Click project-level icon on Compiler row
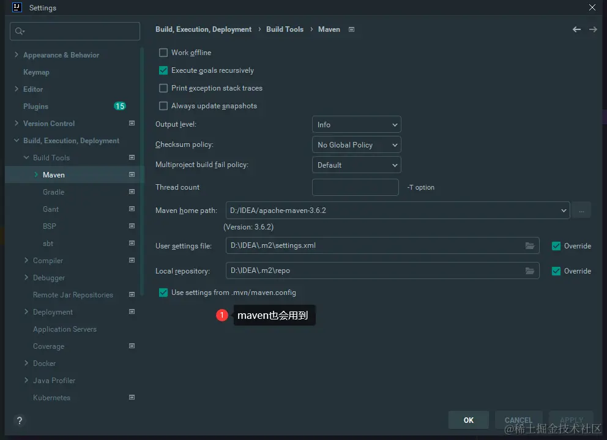This screenshot has height=440, width=607. click(x=132, y=260)
